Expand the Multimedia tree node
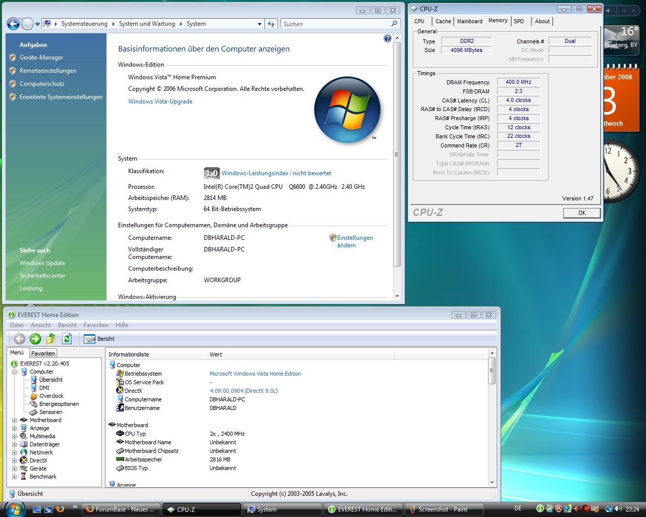 coord(15,436)
